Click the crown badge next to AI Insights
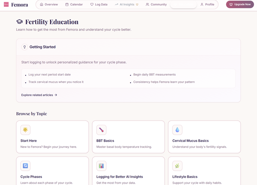The height and width of the screenshot is (185, 257). pyautogui.click(x=137, y=4)
